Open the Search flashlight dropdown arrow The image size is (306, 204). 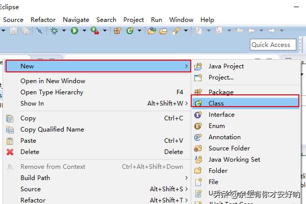(186, 31)
